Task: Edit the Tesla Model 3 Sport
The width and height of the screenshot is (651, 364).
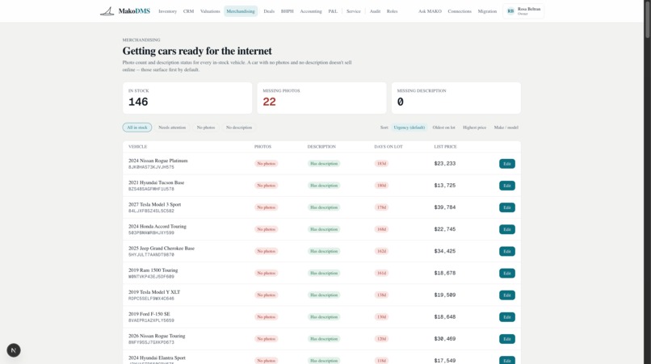Action: [507, 207]
